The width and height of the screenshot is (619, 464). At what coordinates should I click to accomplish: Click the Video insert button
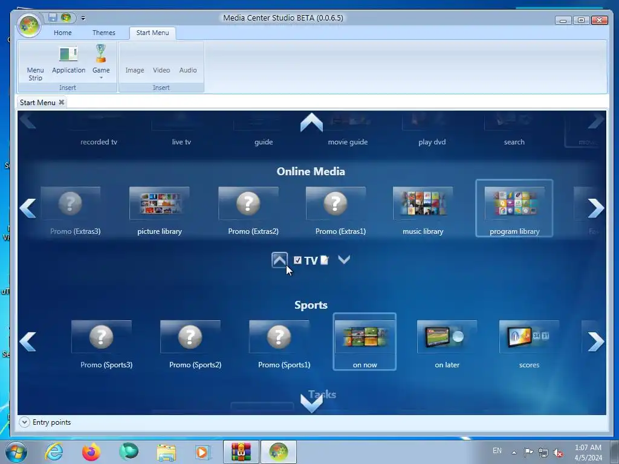click(x=161, y=70)
